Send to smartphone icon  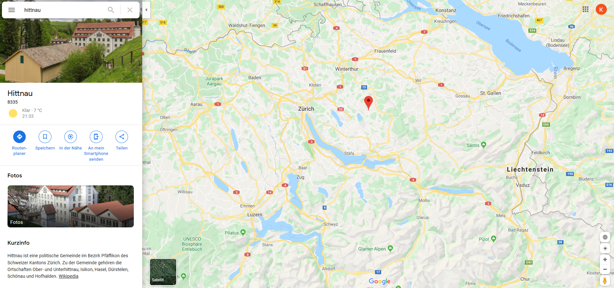[96, 137]
